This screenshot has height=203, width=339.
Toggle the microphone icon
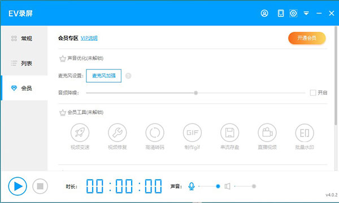coord(192,186)
